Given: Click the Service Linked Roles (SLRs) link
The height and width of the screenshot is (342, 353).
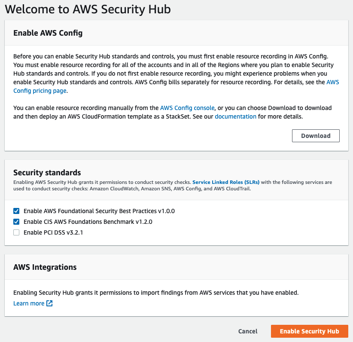Looking at the screenshot, I should 226,182.
